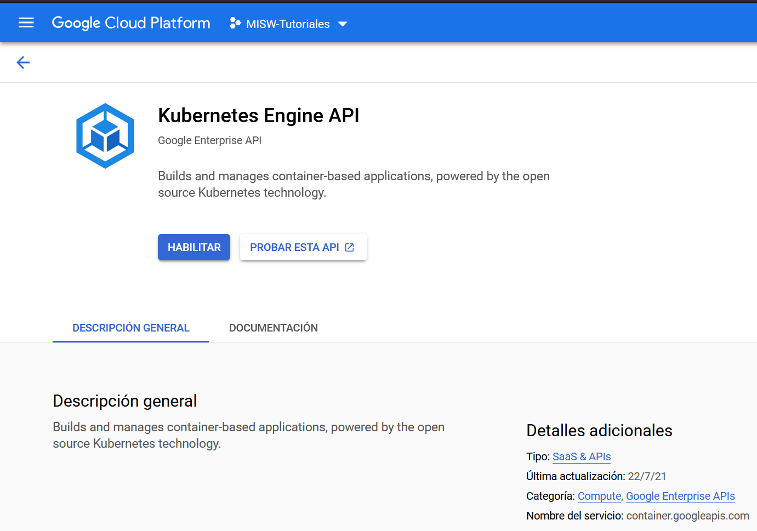Screen dimensions: 757x531
Task: Click the Google Enterprise API subtitle
Action: (210, 140)
